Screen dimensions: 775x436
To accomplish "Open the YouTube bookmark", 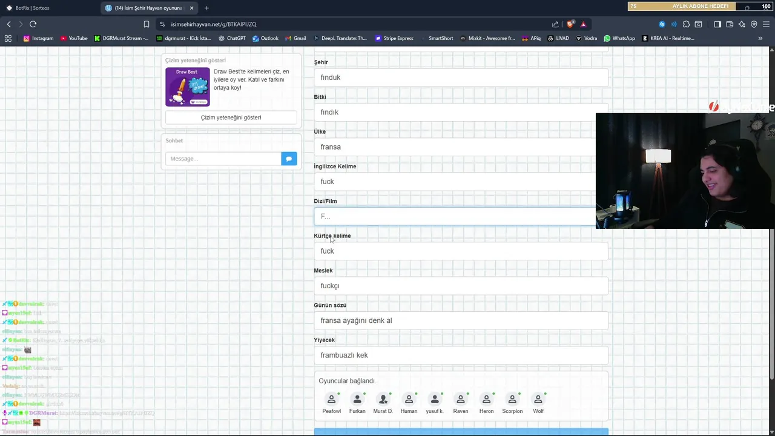I will click(74, 38).
